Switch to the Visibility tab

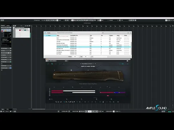point(8,26)
